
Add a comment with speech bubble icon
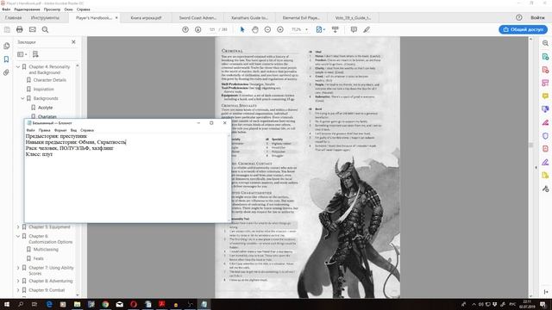(354, 29)
